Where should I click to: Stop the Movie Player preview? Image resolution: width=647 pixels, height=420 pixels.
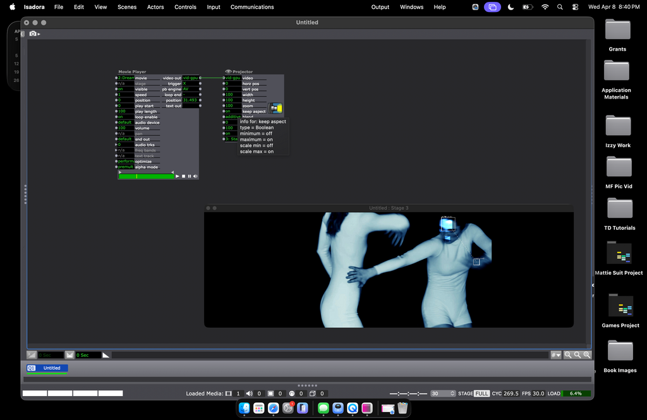[x=183, y=176]
